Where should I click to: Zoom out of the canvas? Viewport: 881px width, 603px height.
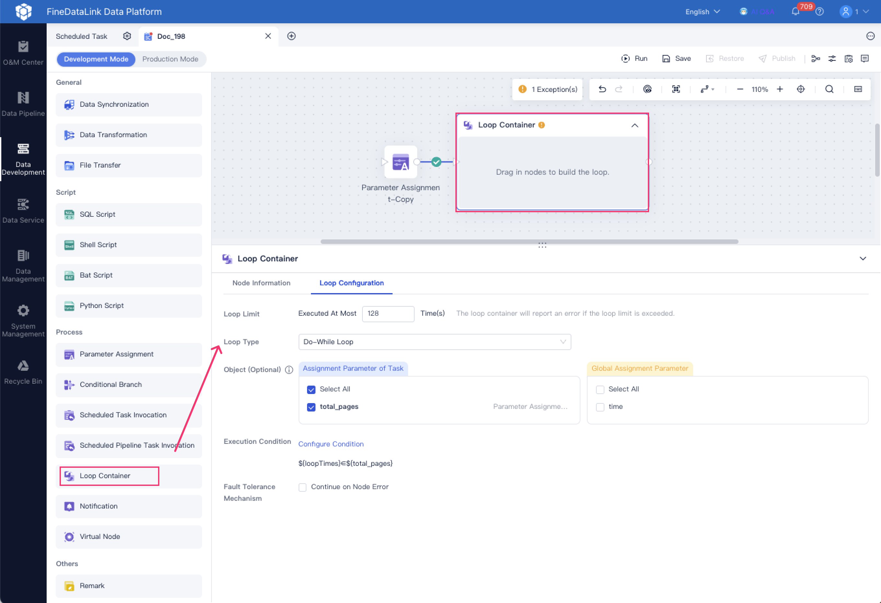tap(739, 89)
